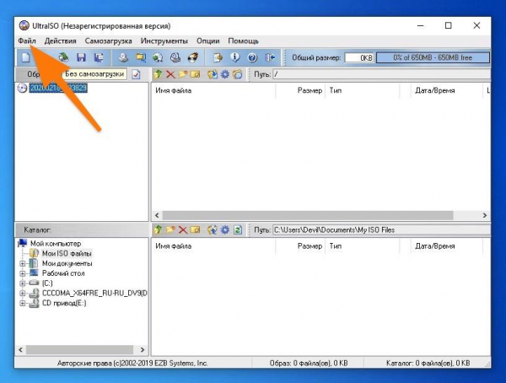The height and width of the screenshot is (383, 506).
Task: Click the image pane scroll right arrow
Action: (485, 215)
